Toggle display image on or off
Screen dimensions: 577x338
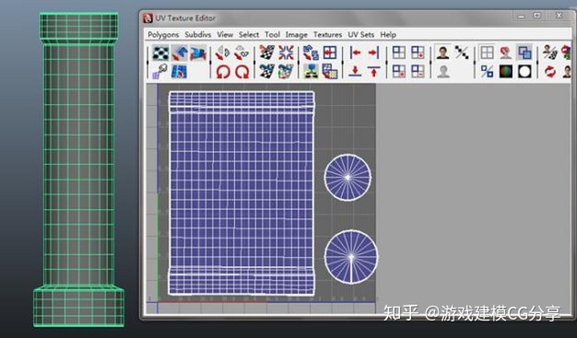tap(442, 53)
